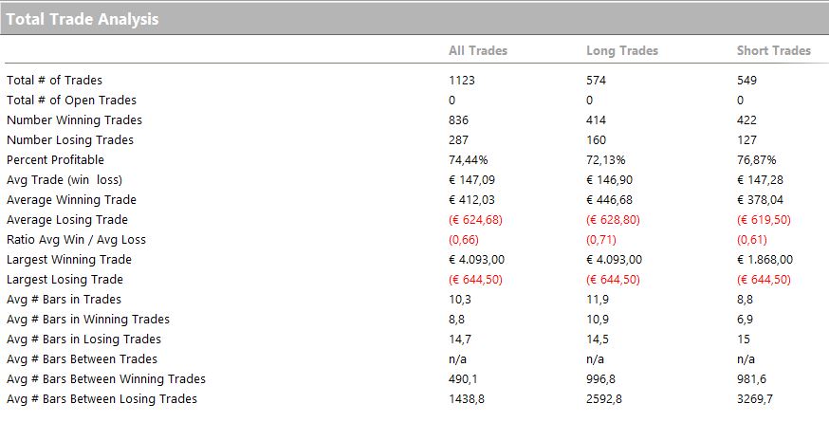Click the Largest Winning Trade label

(69, 260)
